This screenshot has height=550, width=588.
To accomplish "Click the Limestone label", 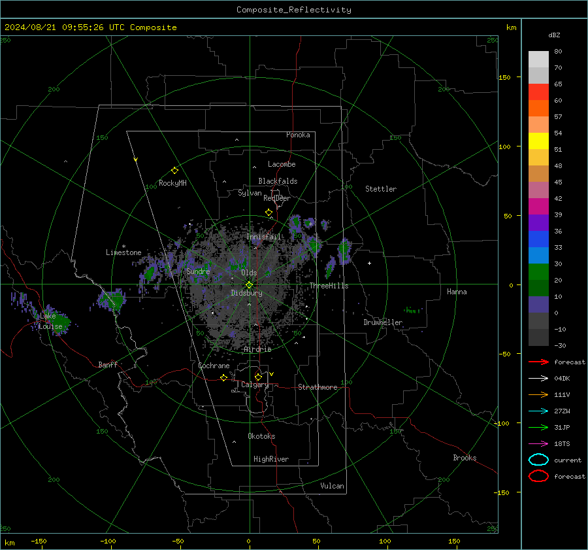I will pos(123,252).
